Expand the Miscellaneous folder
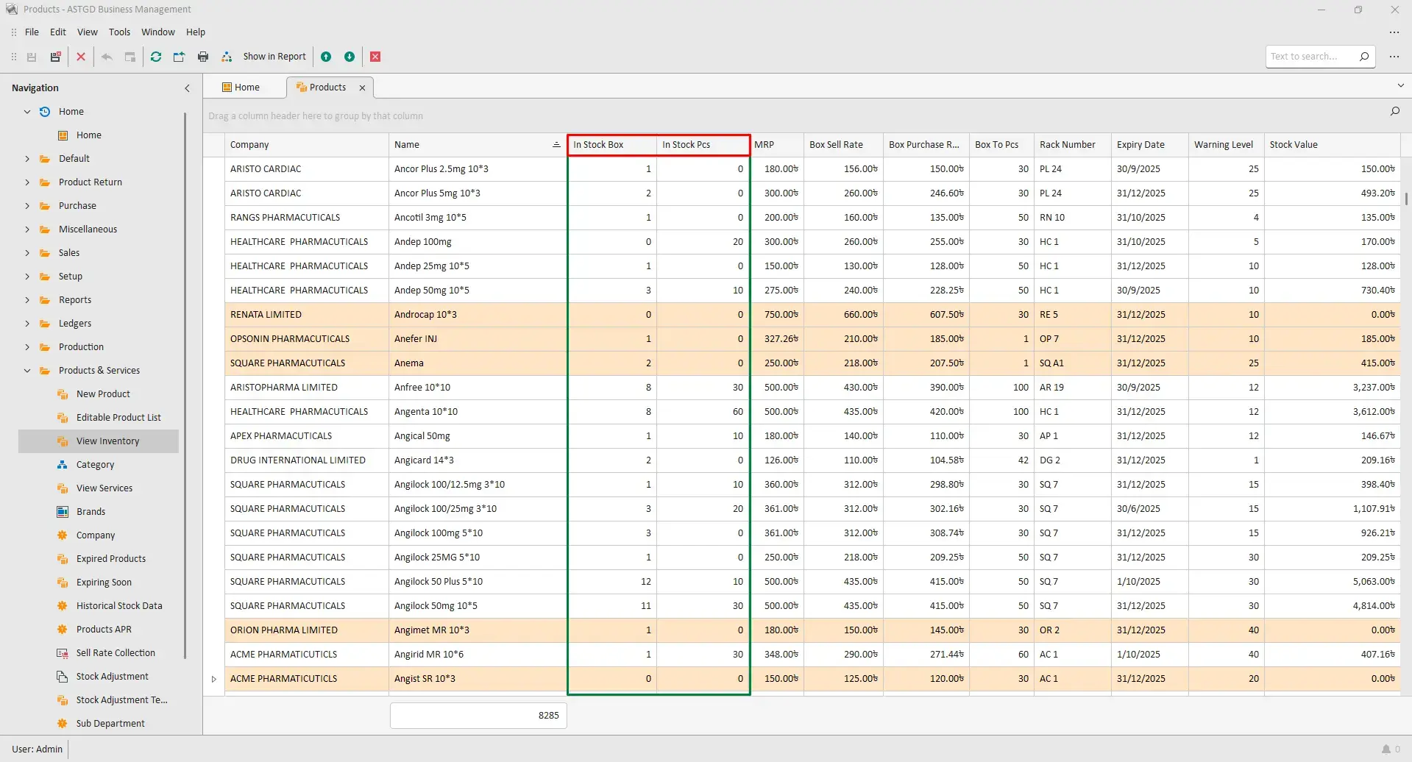 coord(27,229)
